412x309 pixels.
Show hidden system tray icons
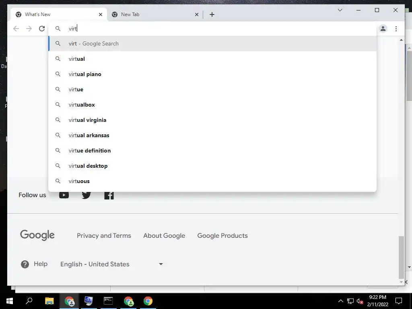[340, 301]
